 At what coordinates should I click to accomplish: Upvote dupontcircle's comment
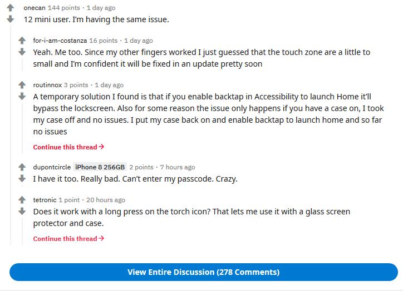point(22,167)
